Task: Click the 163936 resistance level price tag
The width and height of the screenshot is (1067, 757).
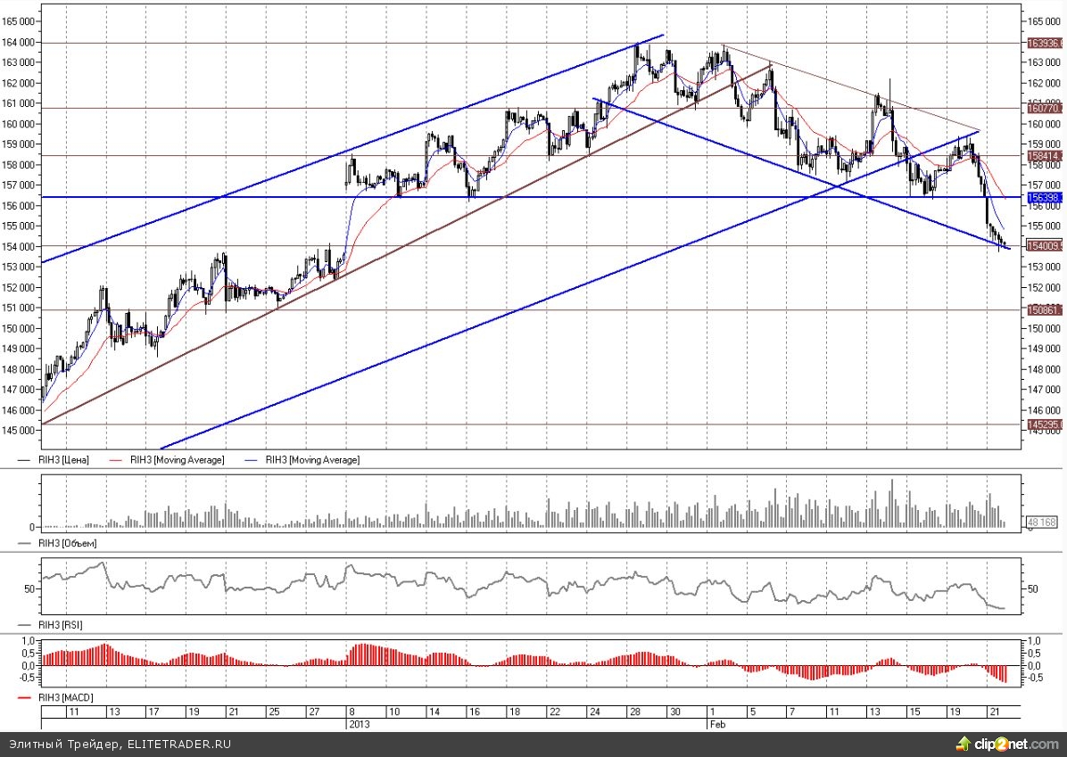Action: (1044, 43)
